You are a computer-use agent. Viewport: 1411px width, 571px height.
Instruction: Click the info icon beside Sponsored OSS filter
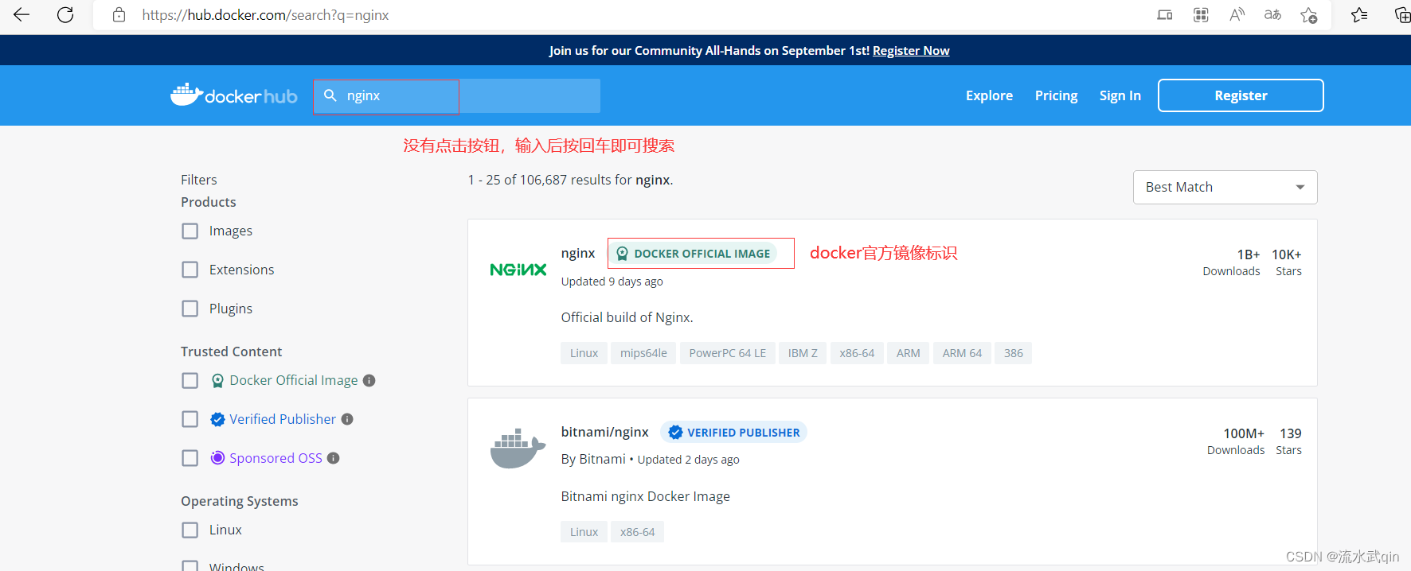[334, 458]
